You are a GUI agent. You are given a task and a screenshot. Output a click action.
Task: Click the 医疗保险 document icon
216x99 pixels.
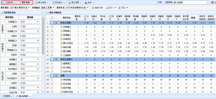[x=62, y=88]
